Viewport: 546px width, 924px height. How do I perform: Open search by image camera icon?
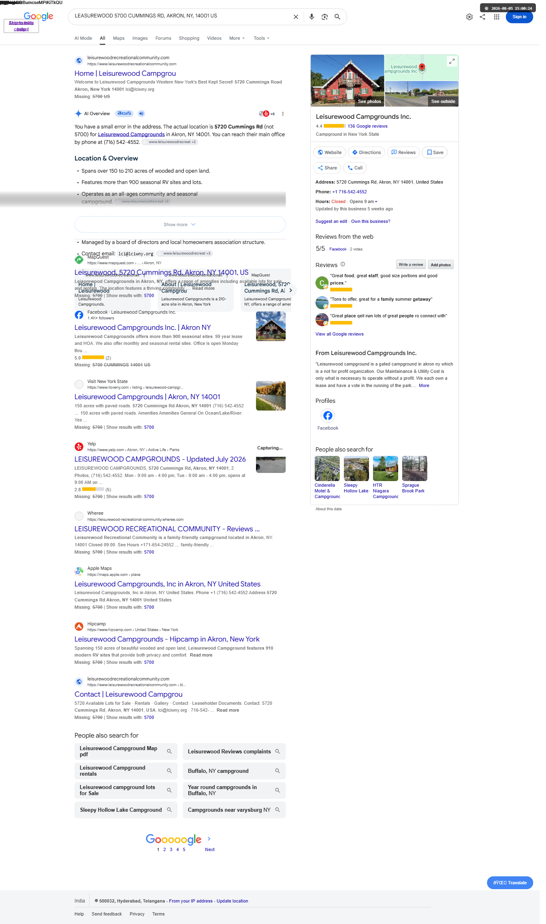324,17
